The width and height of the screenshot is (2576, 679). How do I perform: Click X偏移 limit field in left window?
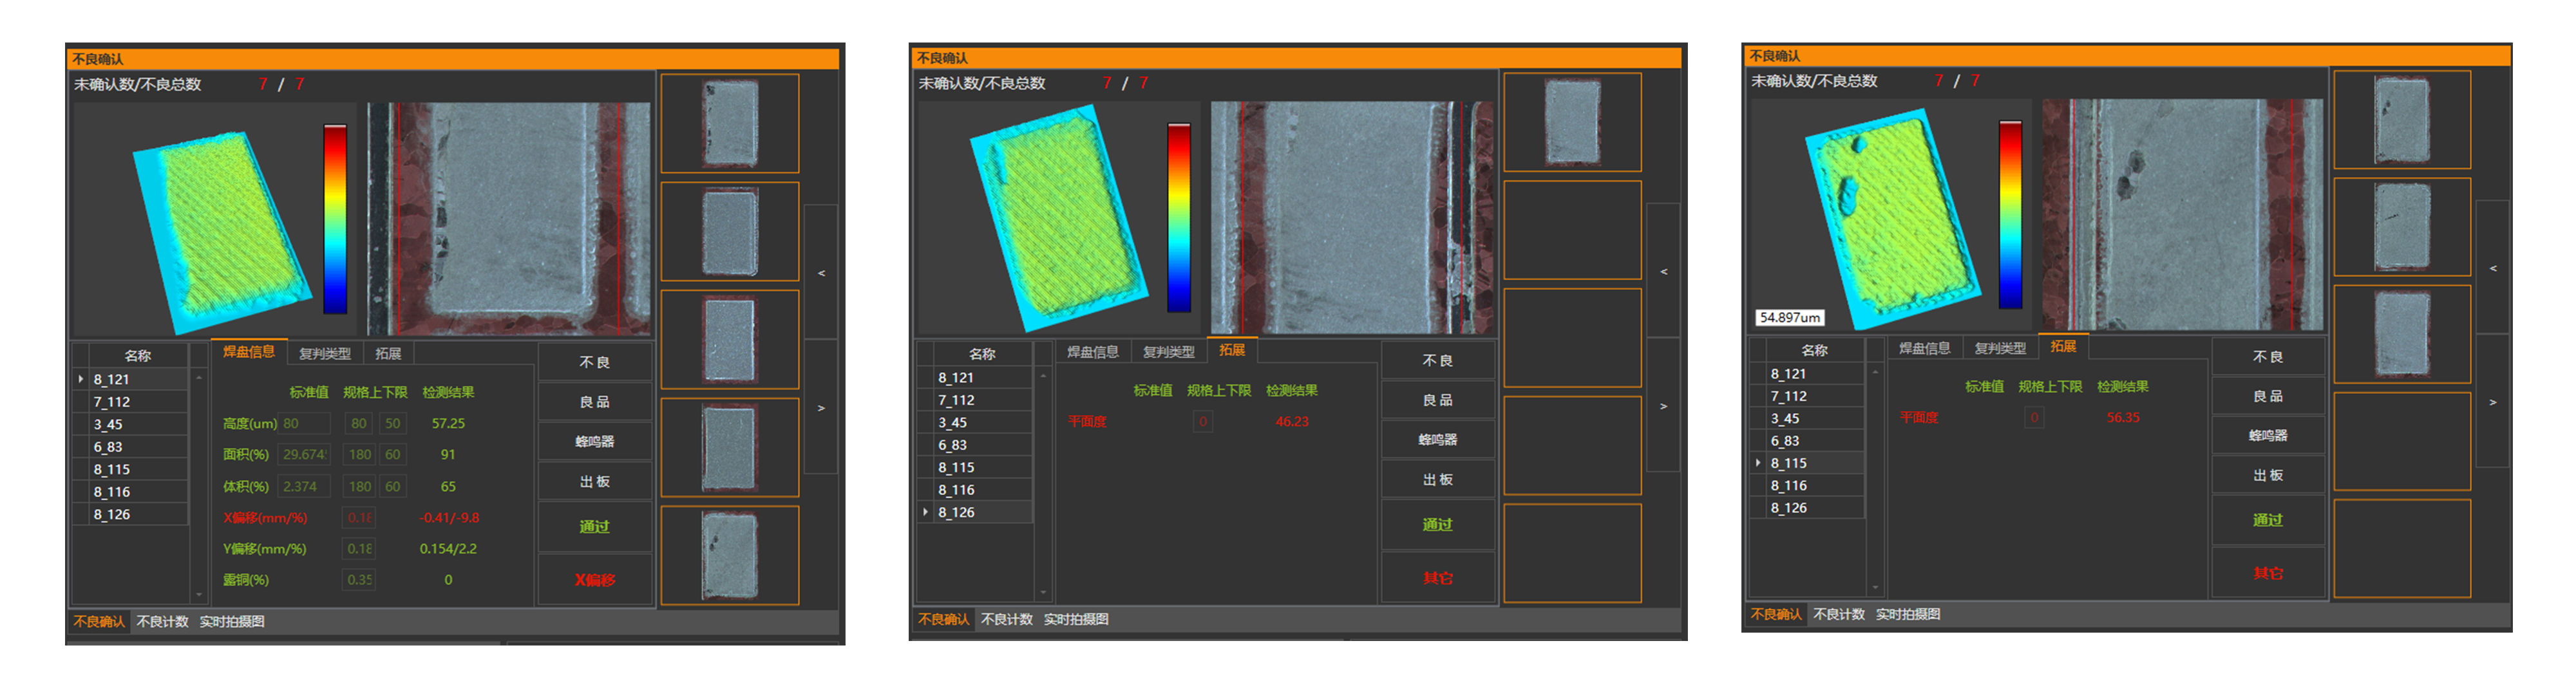point(359,518)
